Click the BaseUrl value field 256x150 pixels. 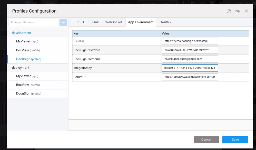click(190, 41)
